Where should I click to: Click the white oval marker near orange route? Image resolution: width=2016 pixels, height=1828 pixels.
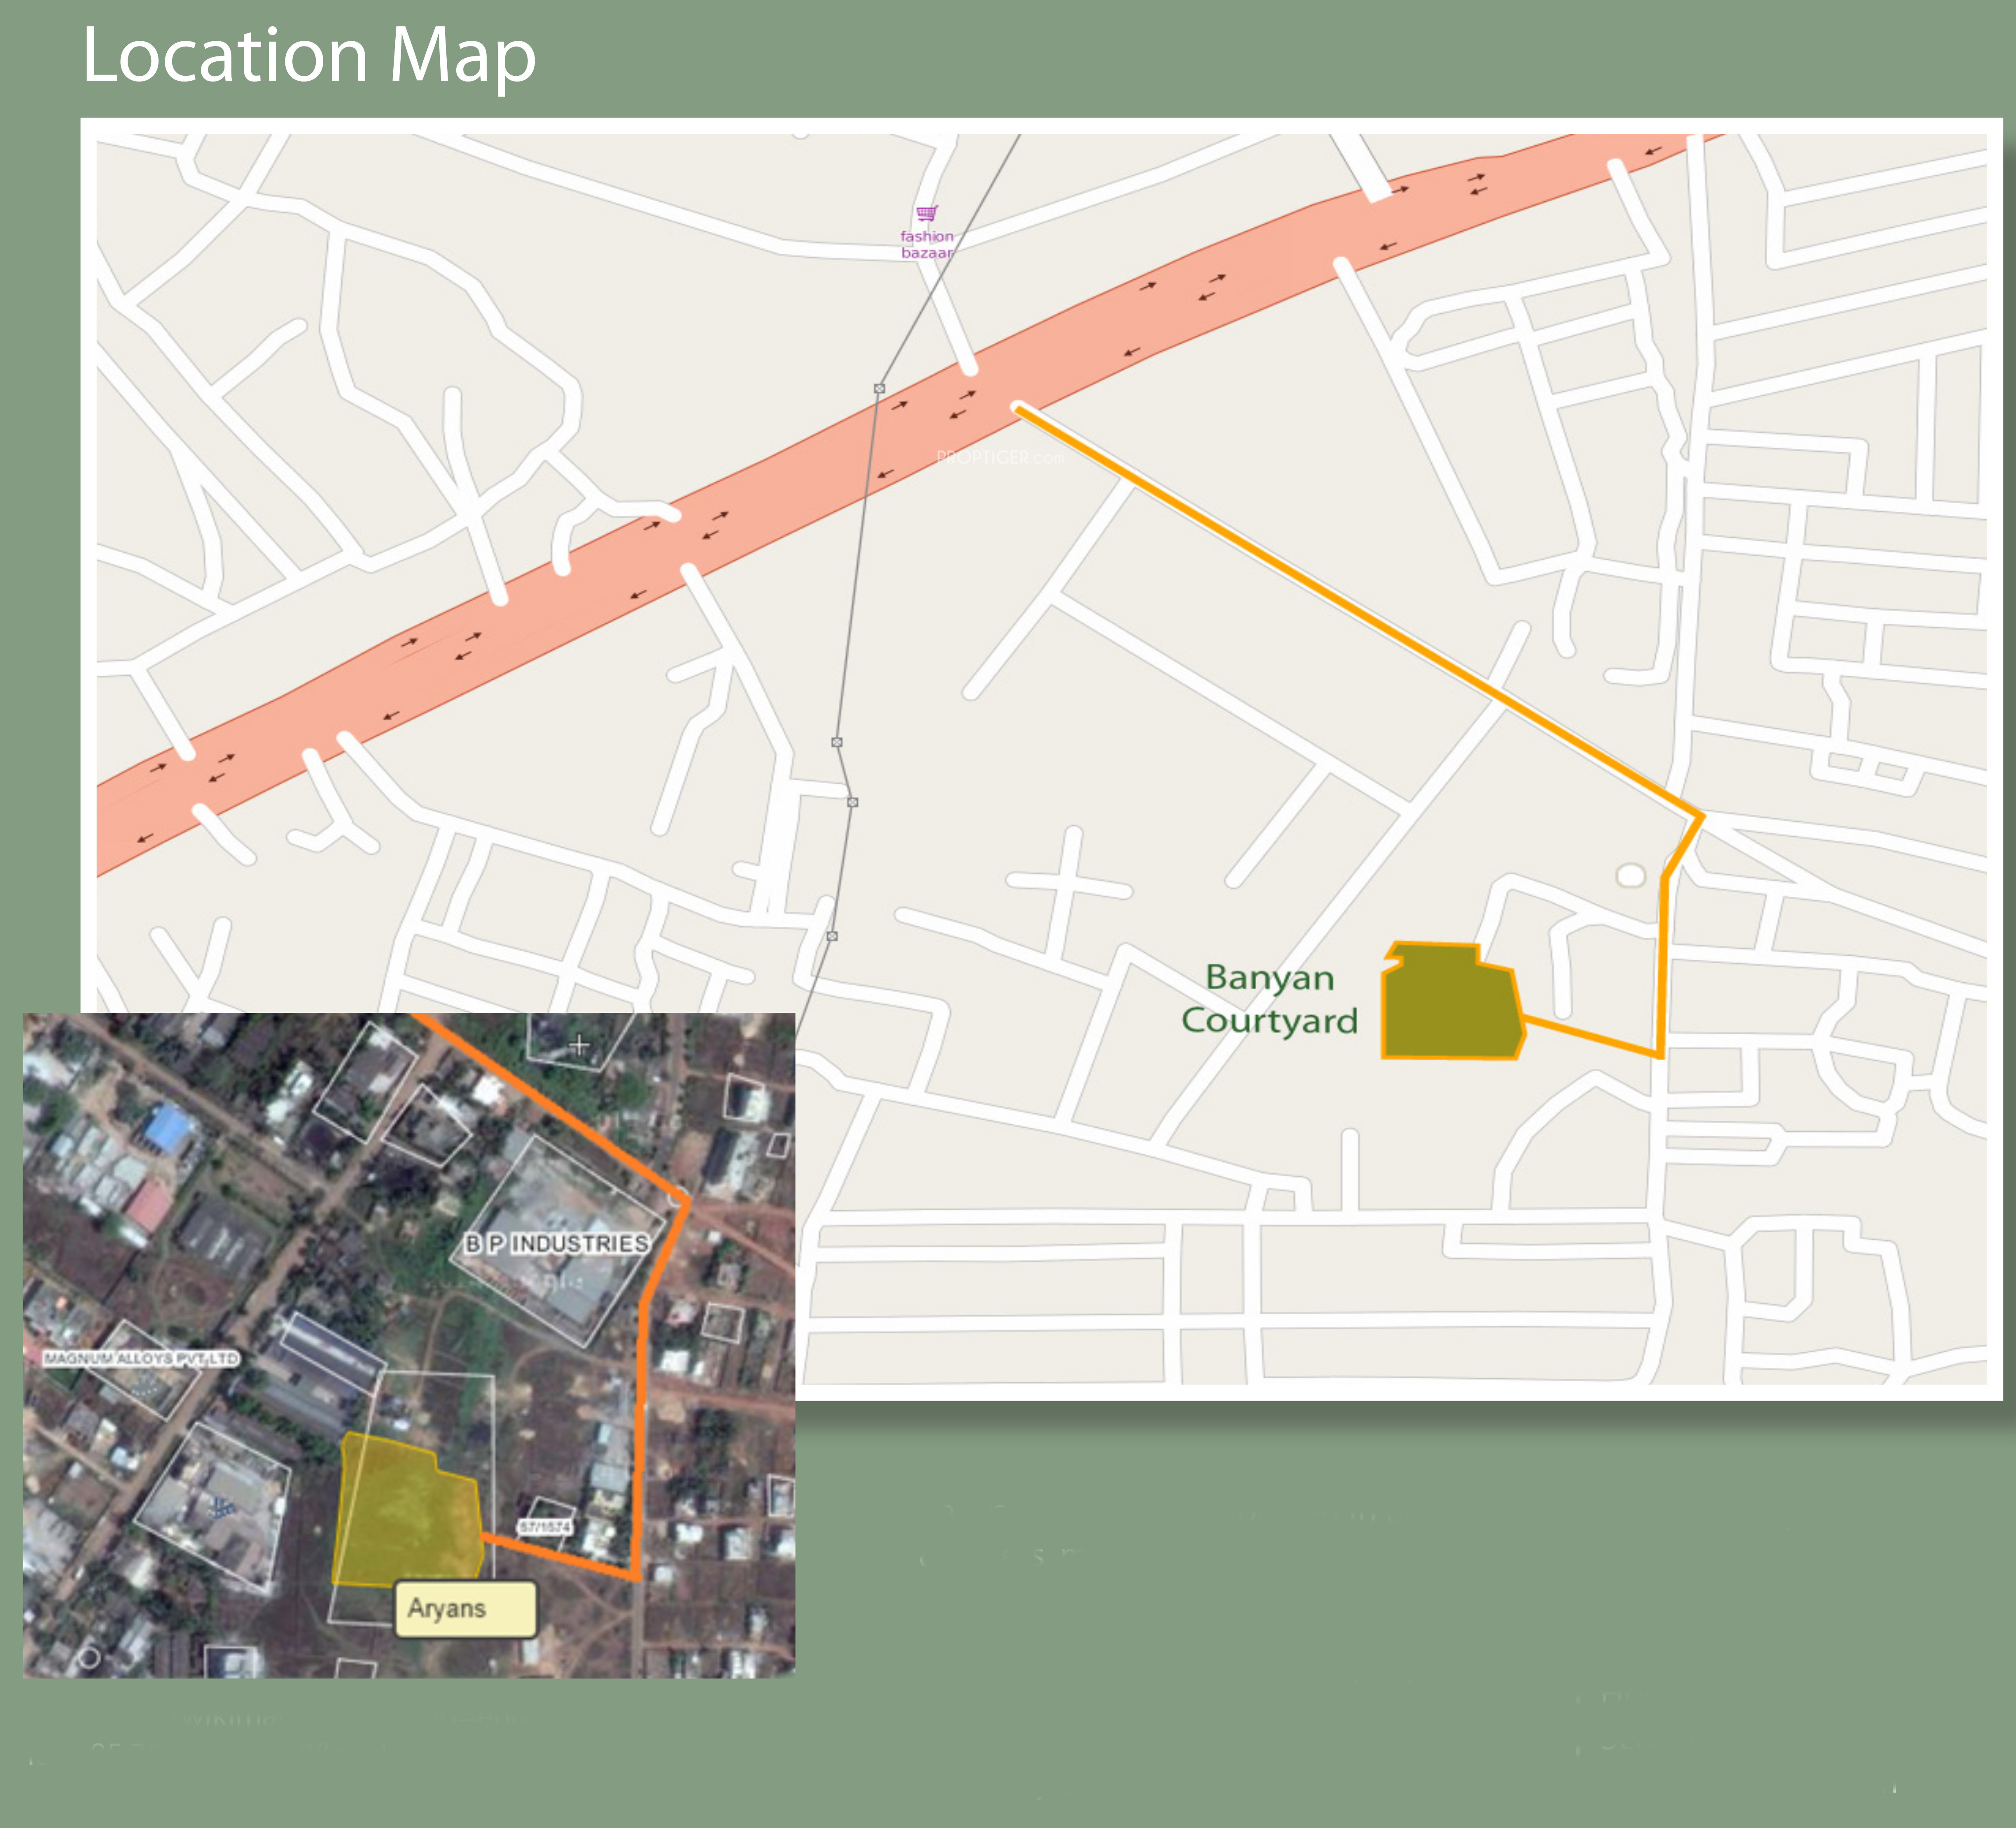(x=1630, y=876)
